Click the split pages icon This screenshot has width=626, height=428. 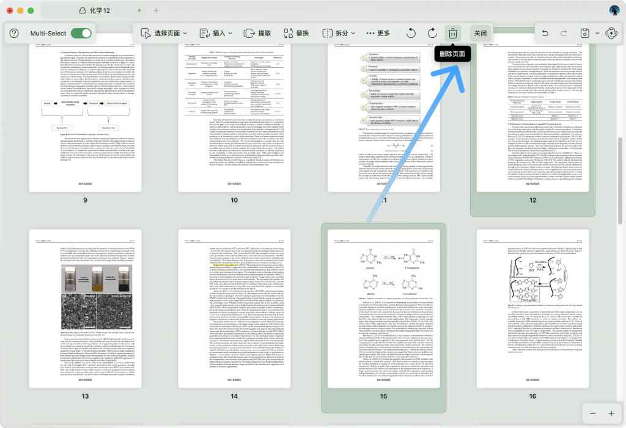(328, 33)
